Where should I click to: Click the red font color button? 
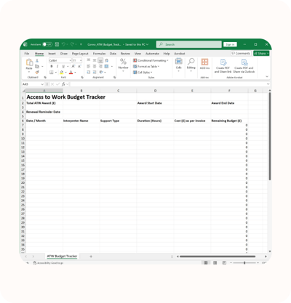71,72
